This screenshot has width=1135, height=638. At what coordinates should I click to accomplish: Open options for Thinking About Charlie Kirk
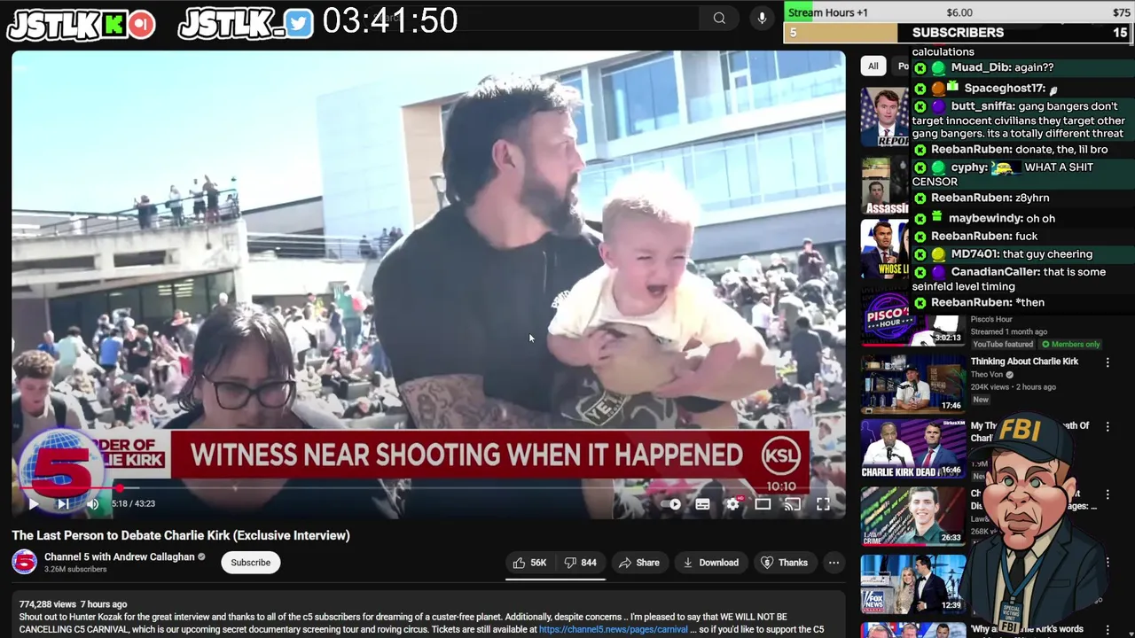1108,362
